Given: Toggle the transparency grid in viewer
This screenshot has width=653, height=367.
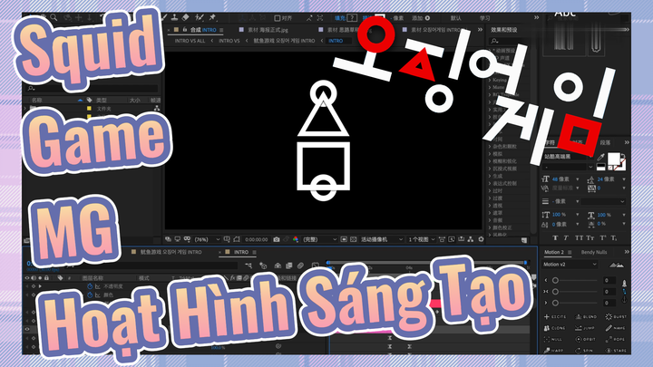Looking at the screenshot, I should click(353, 239).
